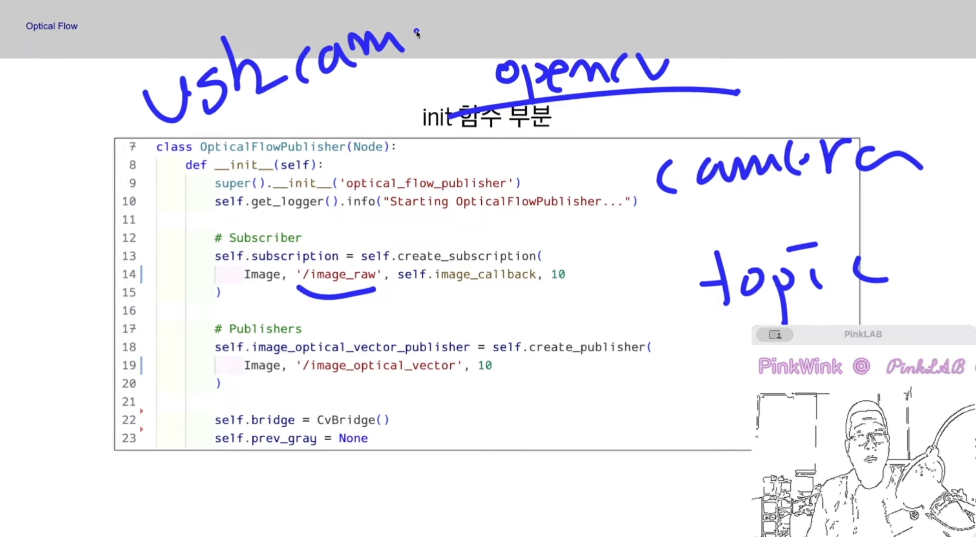Click the Optical Flow title link
This screenshot has height=537, width=976.
pyautogui.click(x=52, y=26)
